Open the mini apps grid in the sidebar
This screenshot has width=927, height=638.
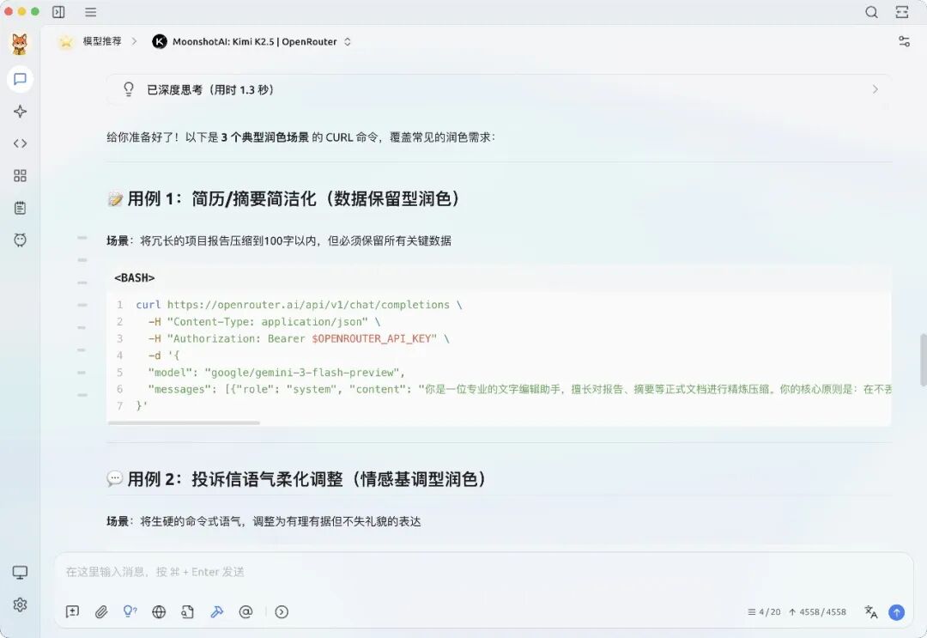point(20,175)
